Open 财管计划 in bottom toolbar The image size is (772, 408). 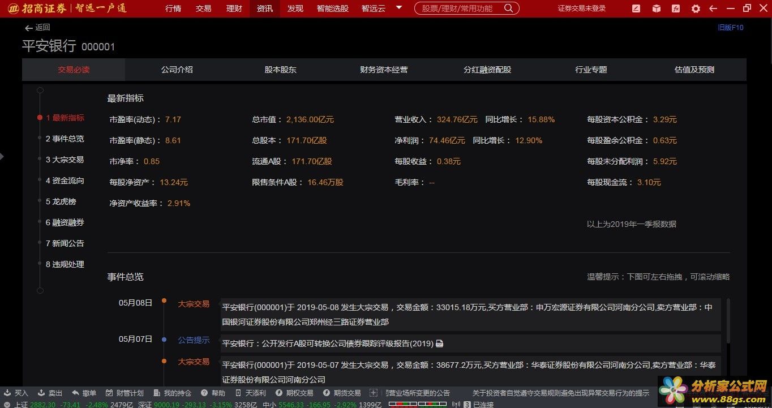click(125, 393)
